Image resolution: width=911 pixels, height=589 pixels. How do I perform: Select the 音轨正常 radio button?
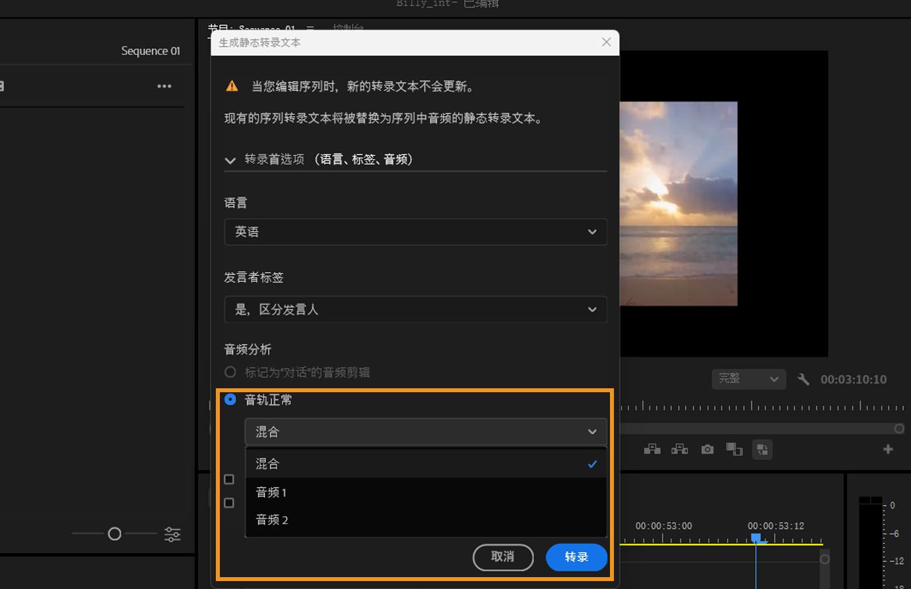tap(230, 399)
